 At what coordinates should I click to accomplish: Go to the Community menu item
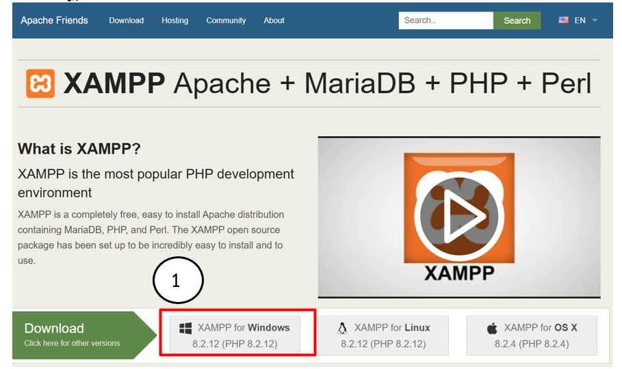coord(226,20)
